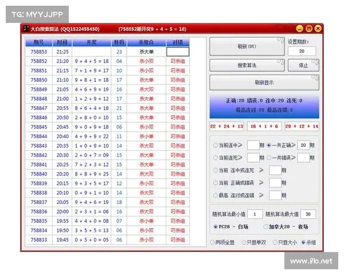Select the 当前 正确或错误 radio button
Viewport: 344px width, 275px height.
click(216, 183)
